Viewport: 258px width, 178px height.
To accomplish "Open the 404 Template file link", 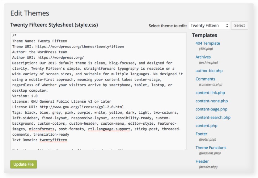I will pyautogui.click(x=208, y=43).
